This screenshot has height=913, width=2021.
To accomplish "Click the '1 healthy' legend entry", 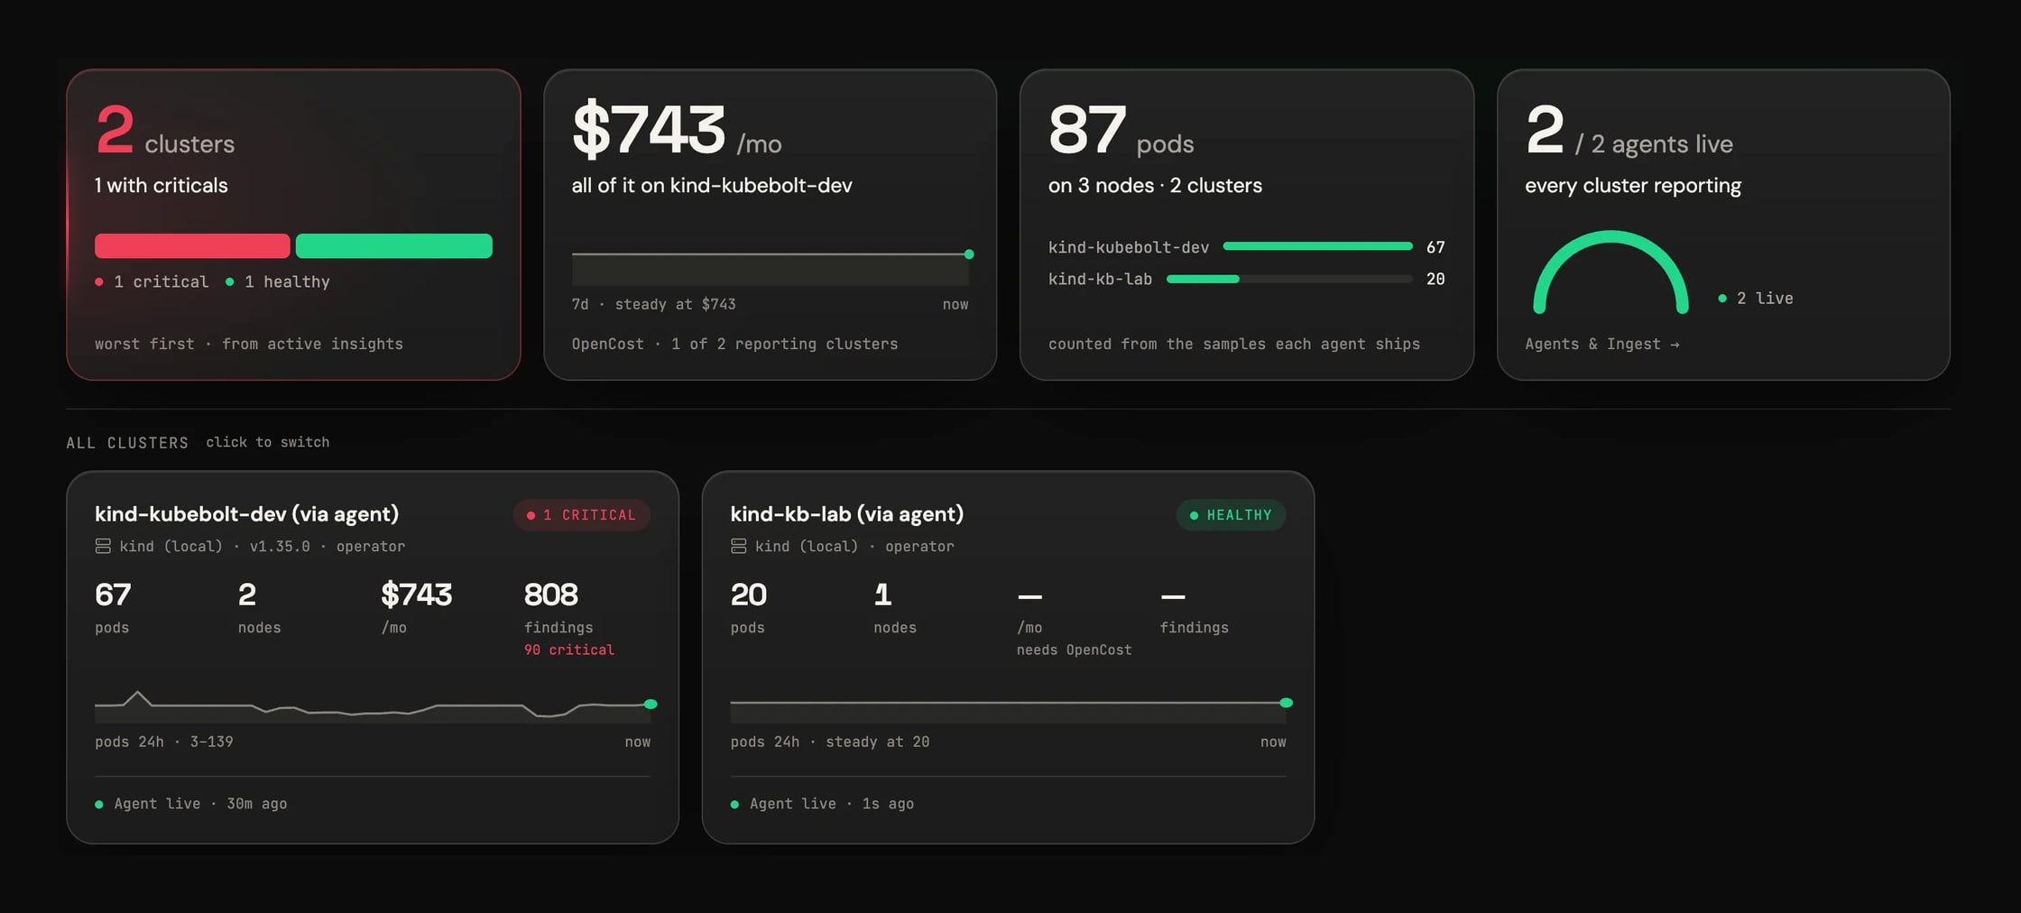I will [x=278, y=281].
